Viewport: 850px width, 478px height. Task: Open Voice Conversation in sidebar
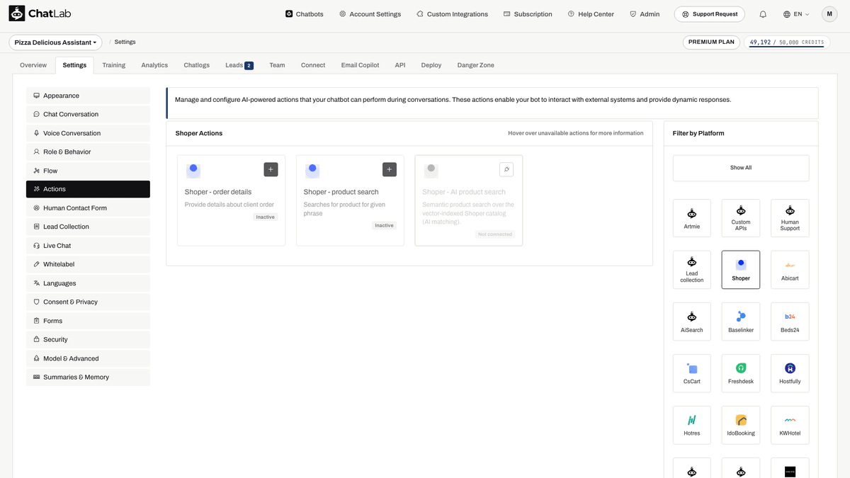[88, 133]
